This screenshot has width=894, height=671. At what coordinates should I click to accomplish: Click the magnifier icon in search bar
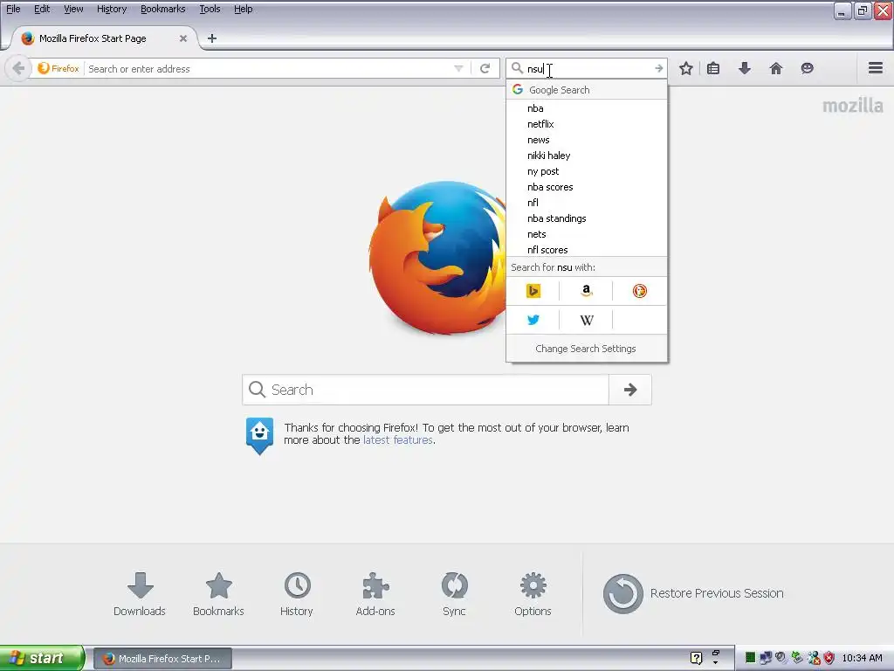click(x=517, y=68)
